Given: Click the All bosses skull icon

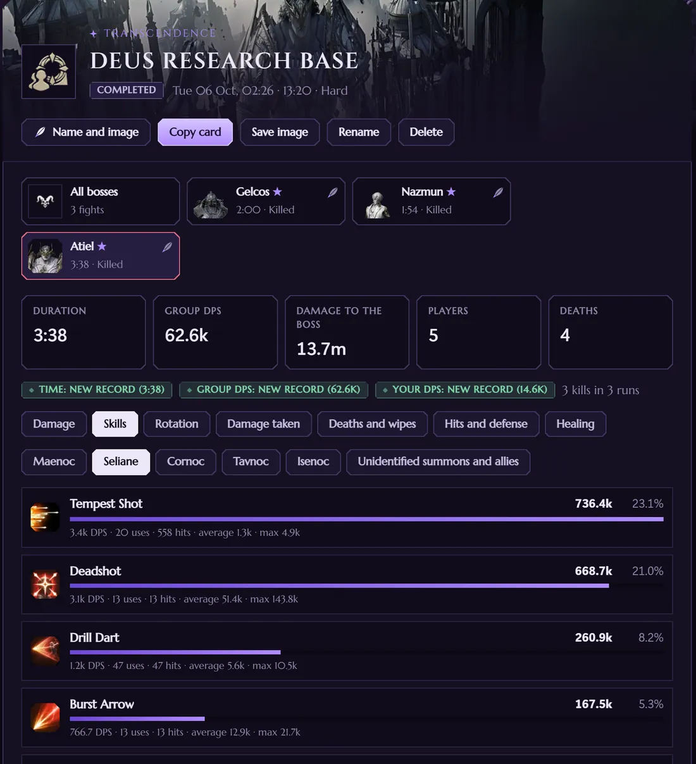Looking at the screenshot, I should pos(46,201).
